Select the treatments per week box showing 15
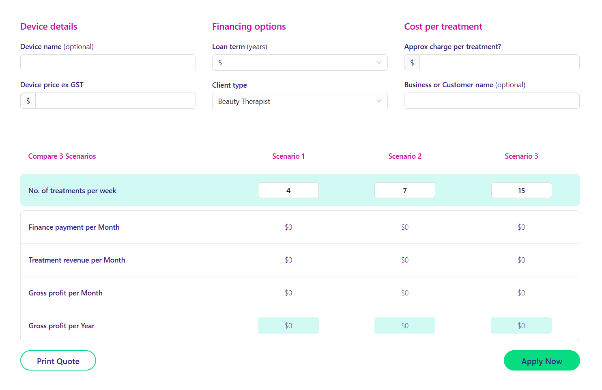 pos(521,190)
